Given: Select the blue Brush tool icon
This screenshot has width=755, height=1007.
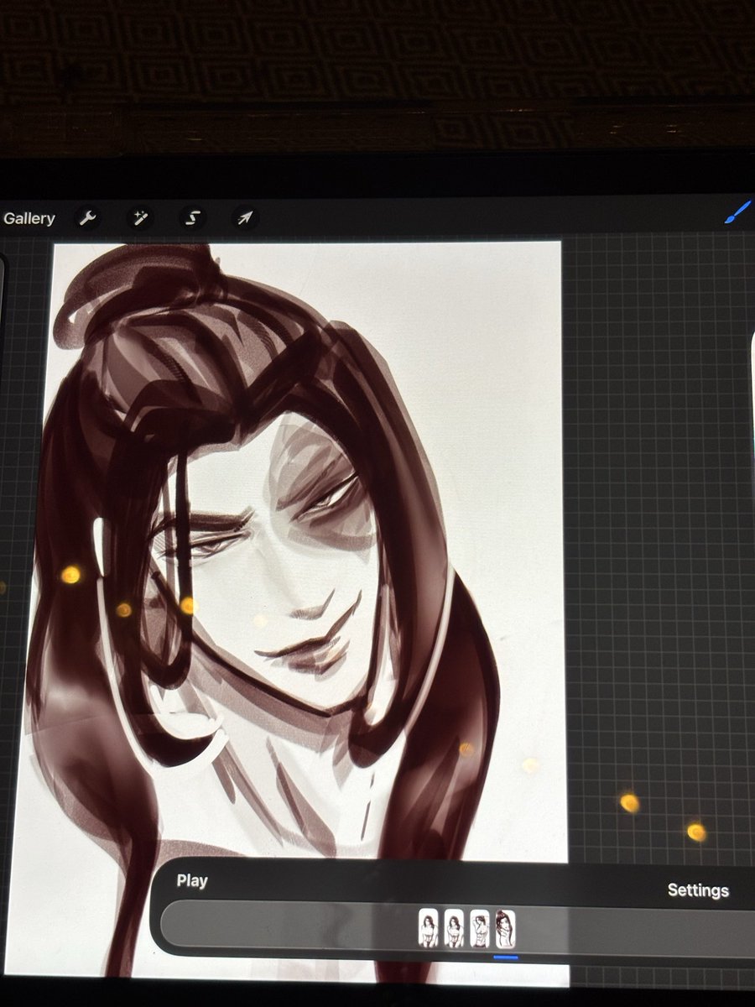Looking at the screenshot, I should click(737, 212).
